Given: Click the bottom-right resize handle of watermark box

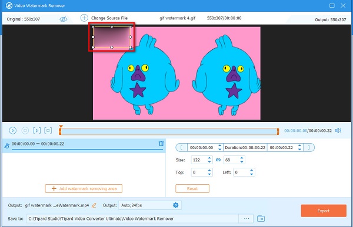Looking at the screenshot, I should (x=131, y=48).
